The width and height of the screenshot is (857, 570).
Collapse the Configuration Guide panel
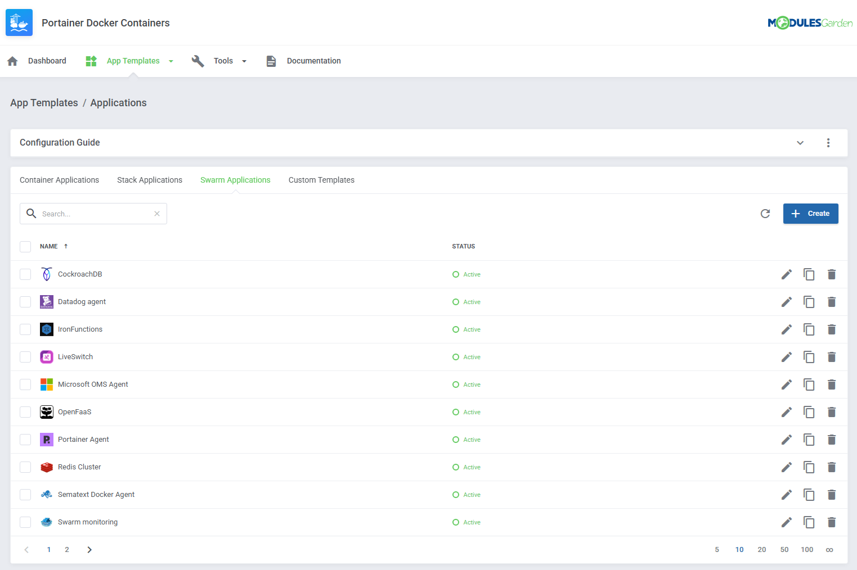click(800, 143)
